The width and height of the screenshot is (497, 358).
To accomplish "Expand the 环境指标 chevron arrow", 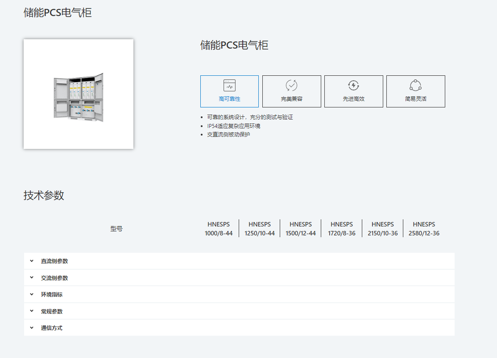I will pos(32,294).
